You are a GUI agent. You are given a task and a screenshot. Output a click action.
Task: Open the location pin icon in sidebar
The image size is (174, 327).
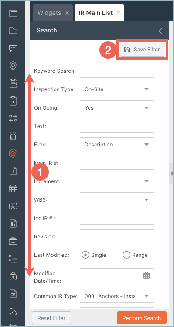pyautogui.click(x=13, y=66)
